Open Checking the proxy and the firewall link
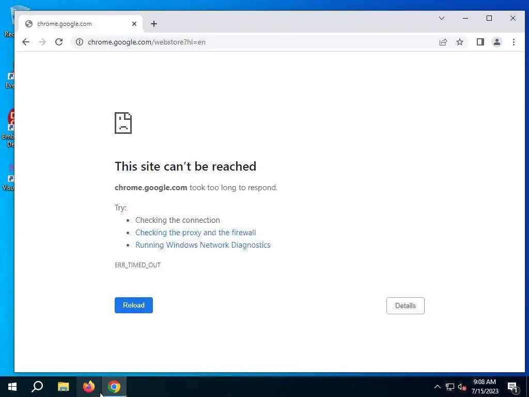 point(195,232)
